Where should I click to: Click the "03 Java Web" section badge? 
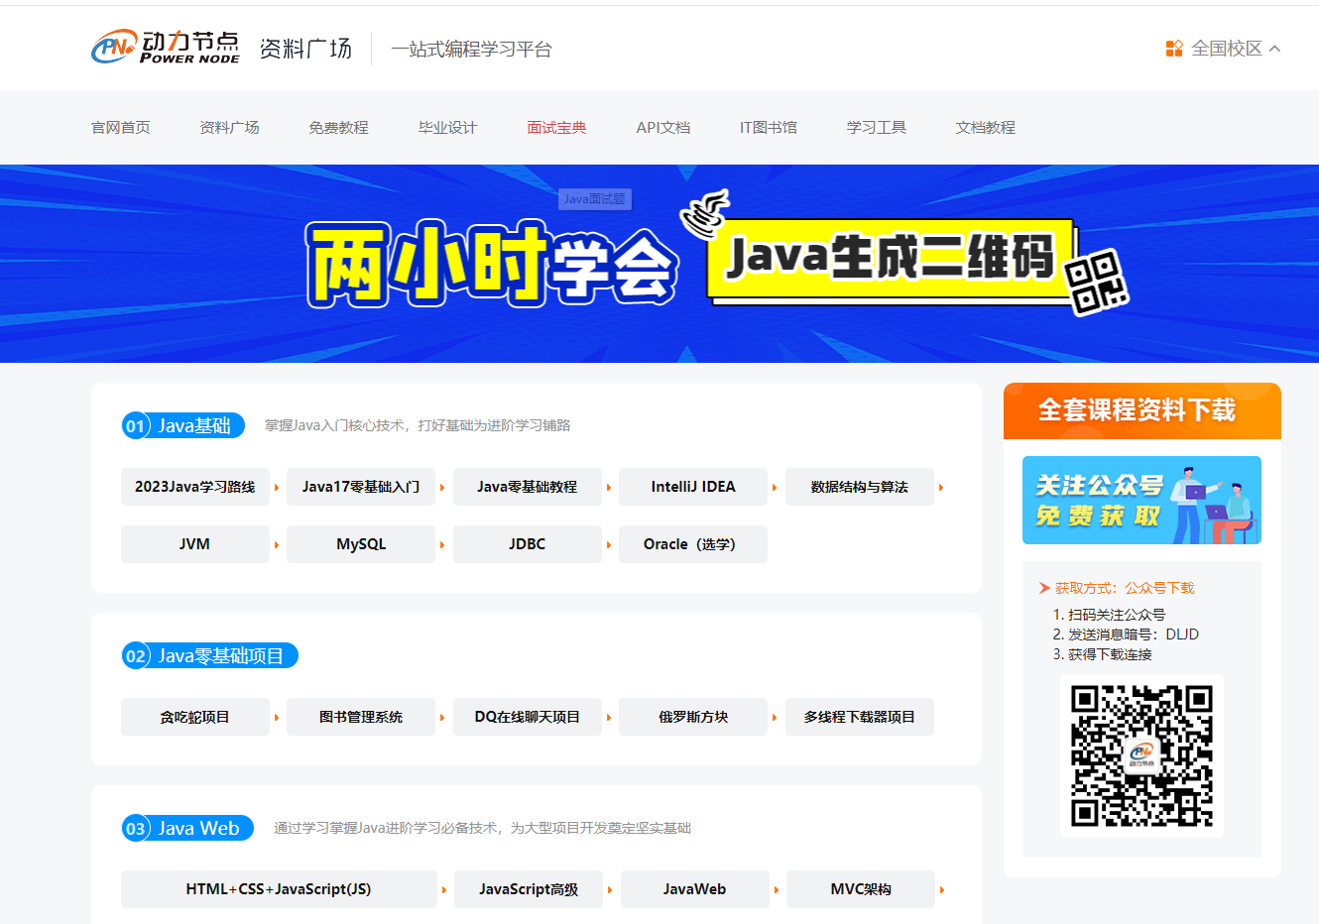(x=187, y=828)
